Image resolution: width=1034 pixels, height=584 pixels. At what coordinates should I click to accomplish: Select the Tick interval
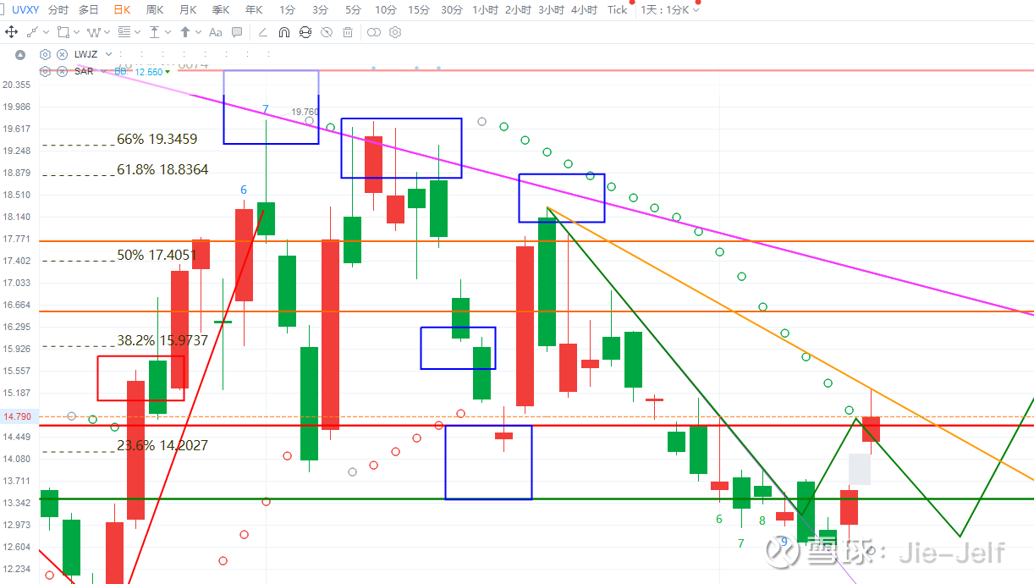pos(618,10)
